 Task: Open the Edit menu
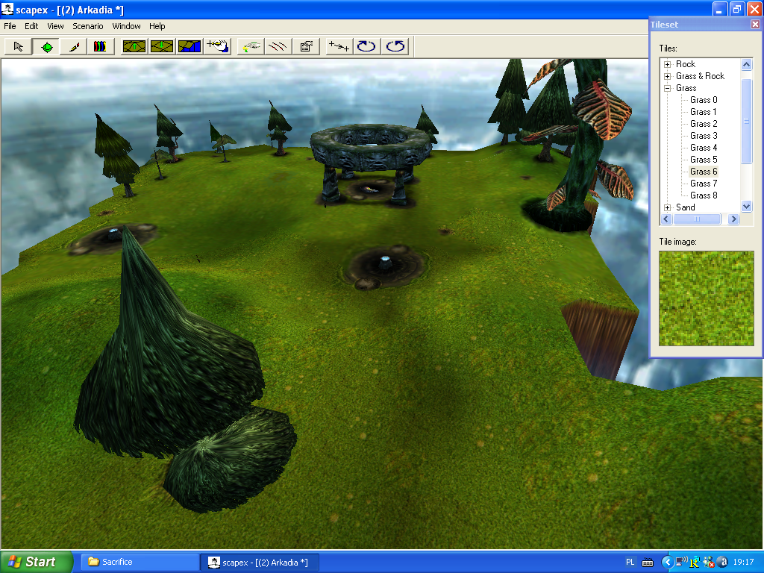[x=31, y=26]
